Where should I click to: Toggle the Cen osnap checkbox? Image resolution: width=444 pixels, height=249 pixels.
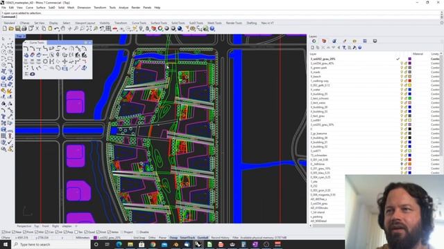[46, 232]
